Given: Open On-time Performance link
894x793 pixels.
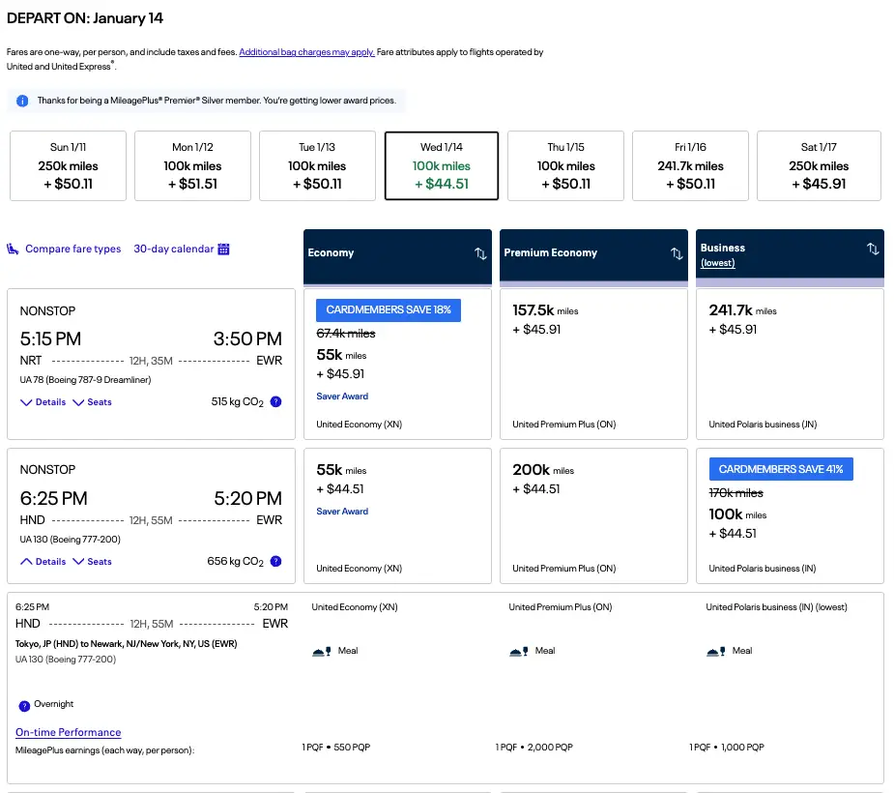Looking at the screenshot, I should (x=68, y=732).
